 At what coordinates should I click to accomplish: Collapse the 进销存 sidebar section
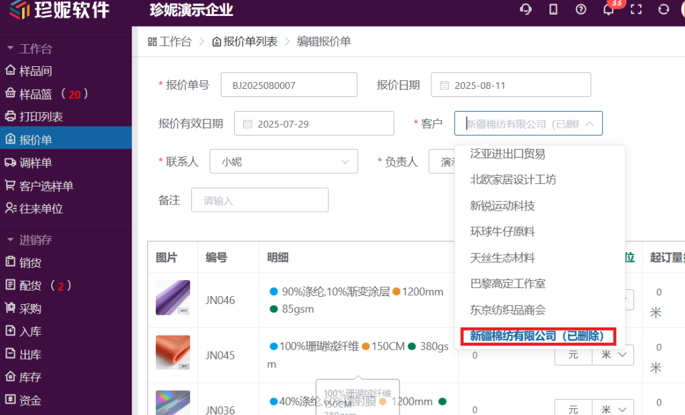pyautogui.click(x=11, y=240)
